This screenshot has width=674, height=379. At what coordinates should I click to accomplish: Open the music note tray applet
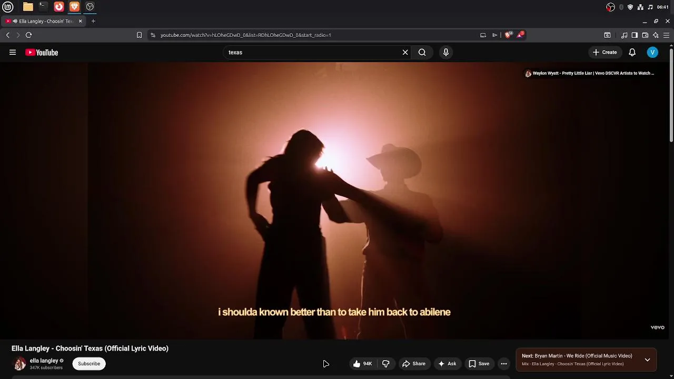point(650,7)
